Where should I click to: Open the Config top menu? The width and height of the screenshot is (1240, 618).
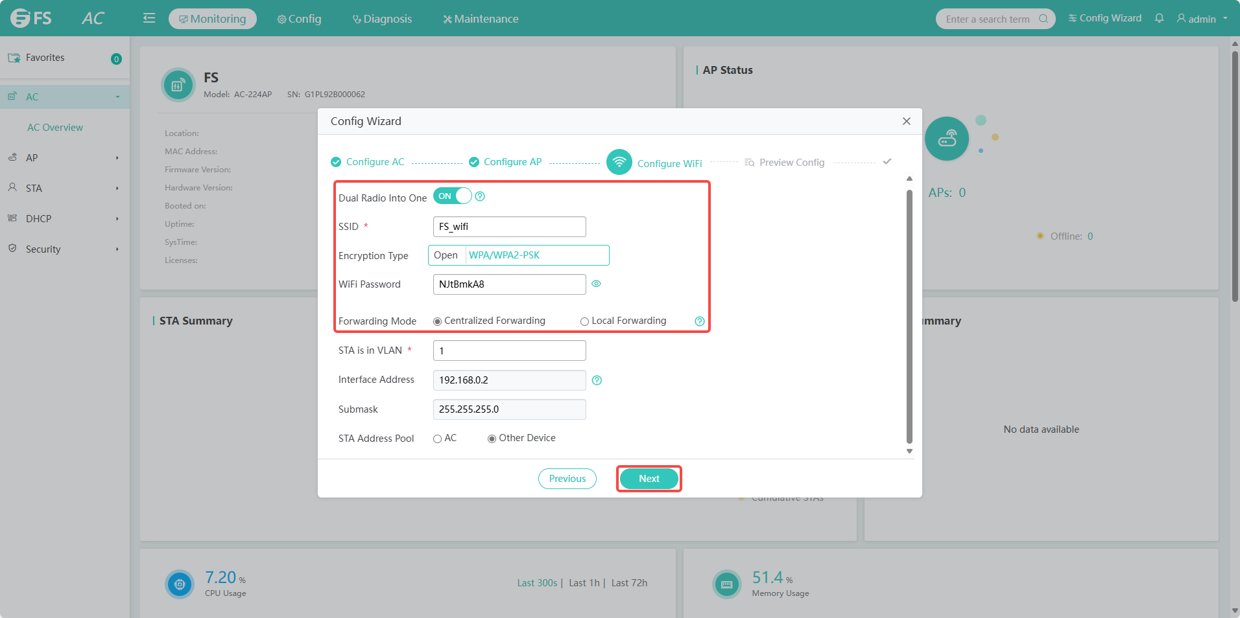[299, 19]
